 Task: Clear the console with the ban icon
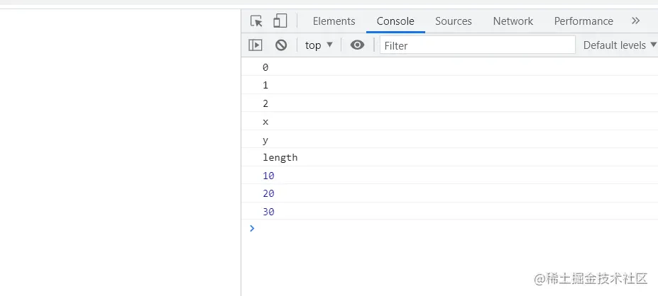click(281, 45)
